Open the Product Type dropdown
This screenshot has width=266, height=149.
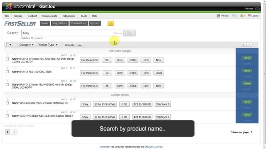47,45
